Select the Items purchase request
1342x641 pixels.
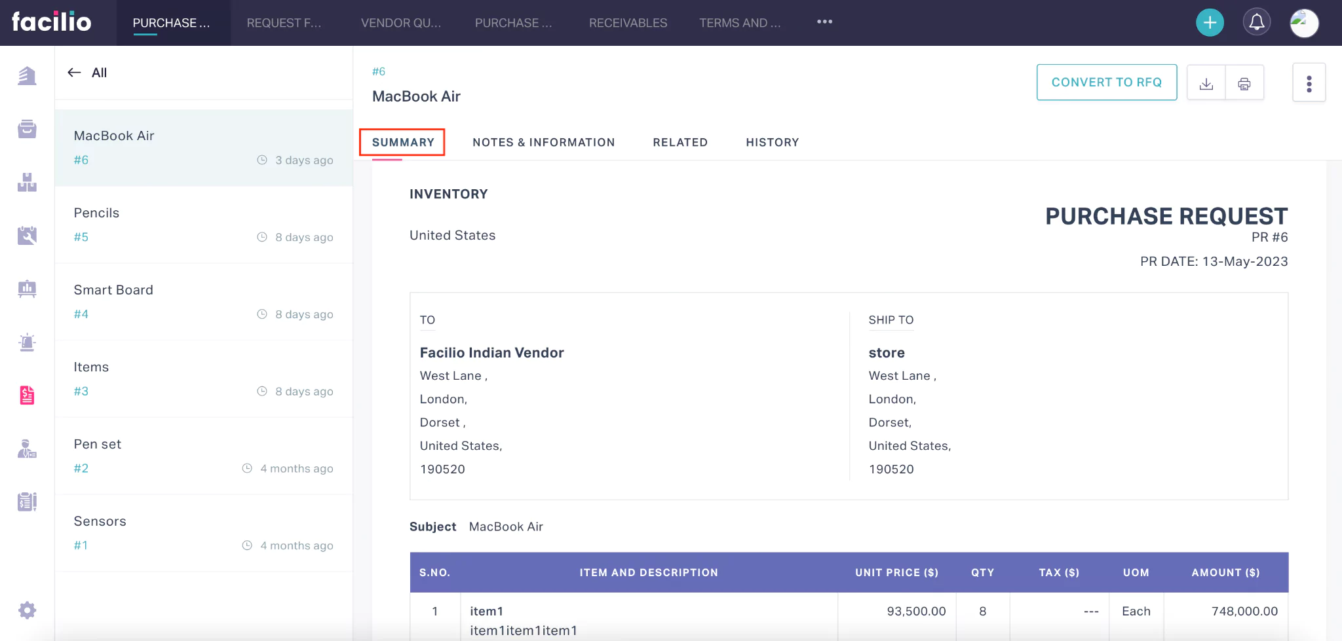(x=204, y=379)
